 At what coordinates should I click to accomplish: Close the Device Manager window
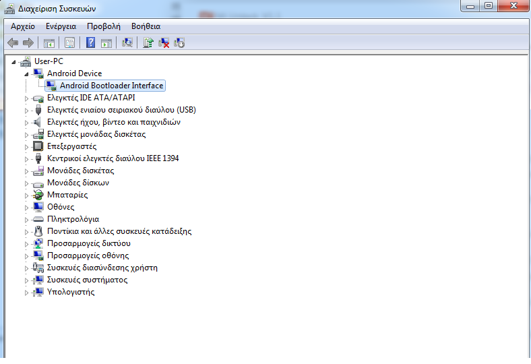pos(513,5)
